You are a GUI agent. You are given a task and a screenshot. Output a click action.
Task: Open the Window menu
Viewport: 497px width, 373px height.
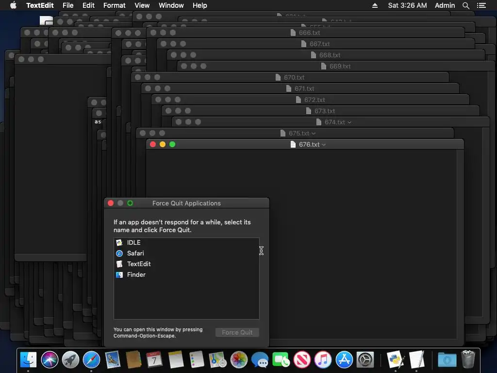171,5
